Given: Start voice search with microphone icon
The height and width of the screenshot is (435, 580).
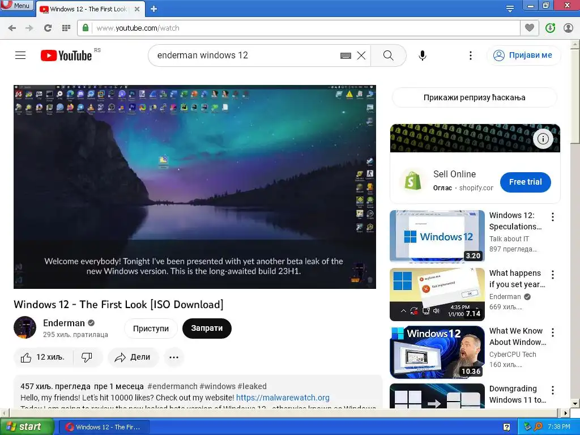Looking at the screenshot, I should 423,56.
